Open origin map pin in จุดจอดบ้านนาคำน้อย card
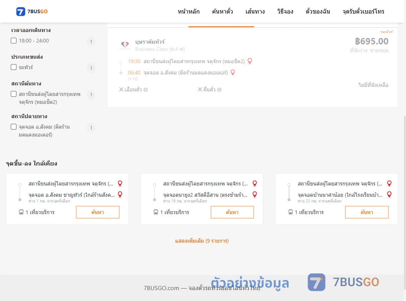The image size is (406, 301). (x=389, y=184)
